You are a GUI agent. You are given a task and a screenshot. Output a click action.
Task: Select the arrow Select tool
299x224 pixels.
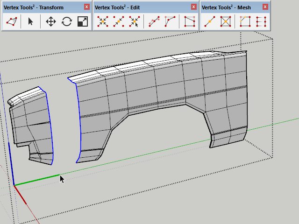(31, 21)
